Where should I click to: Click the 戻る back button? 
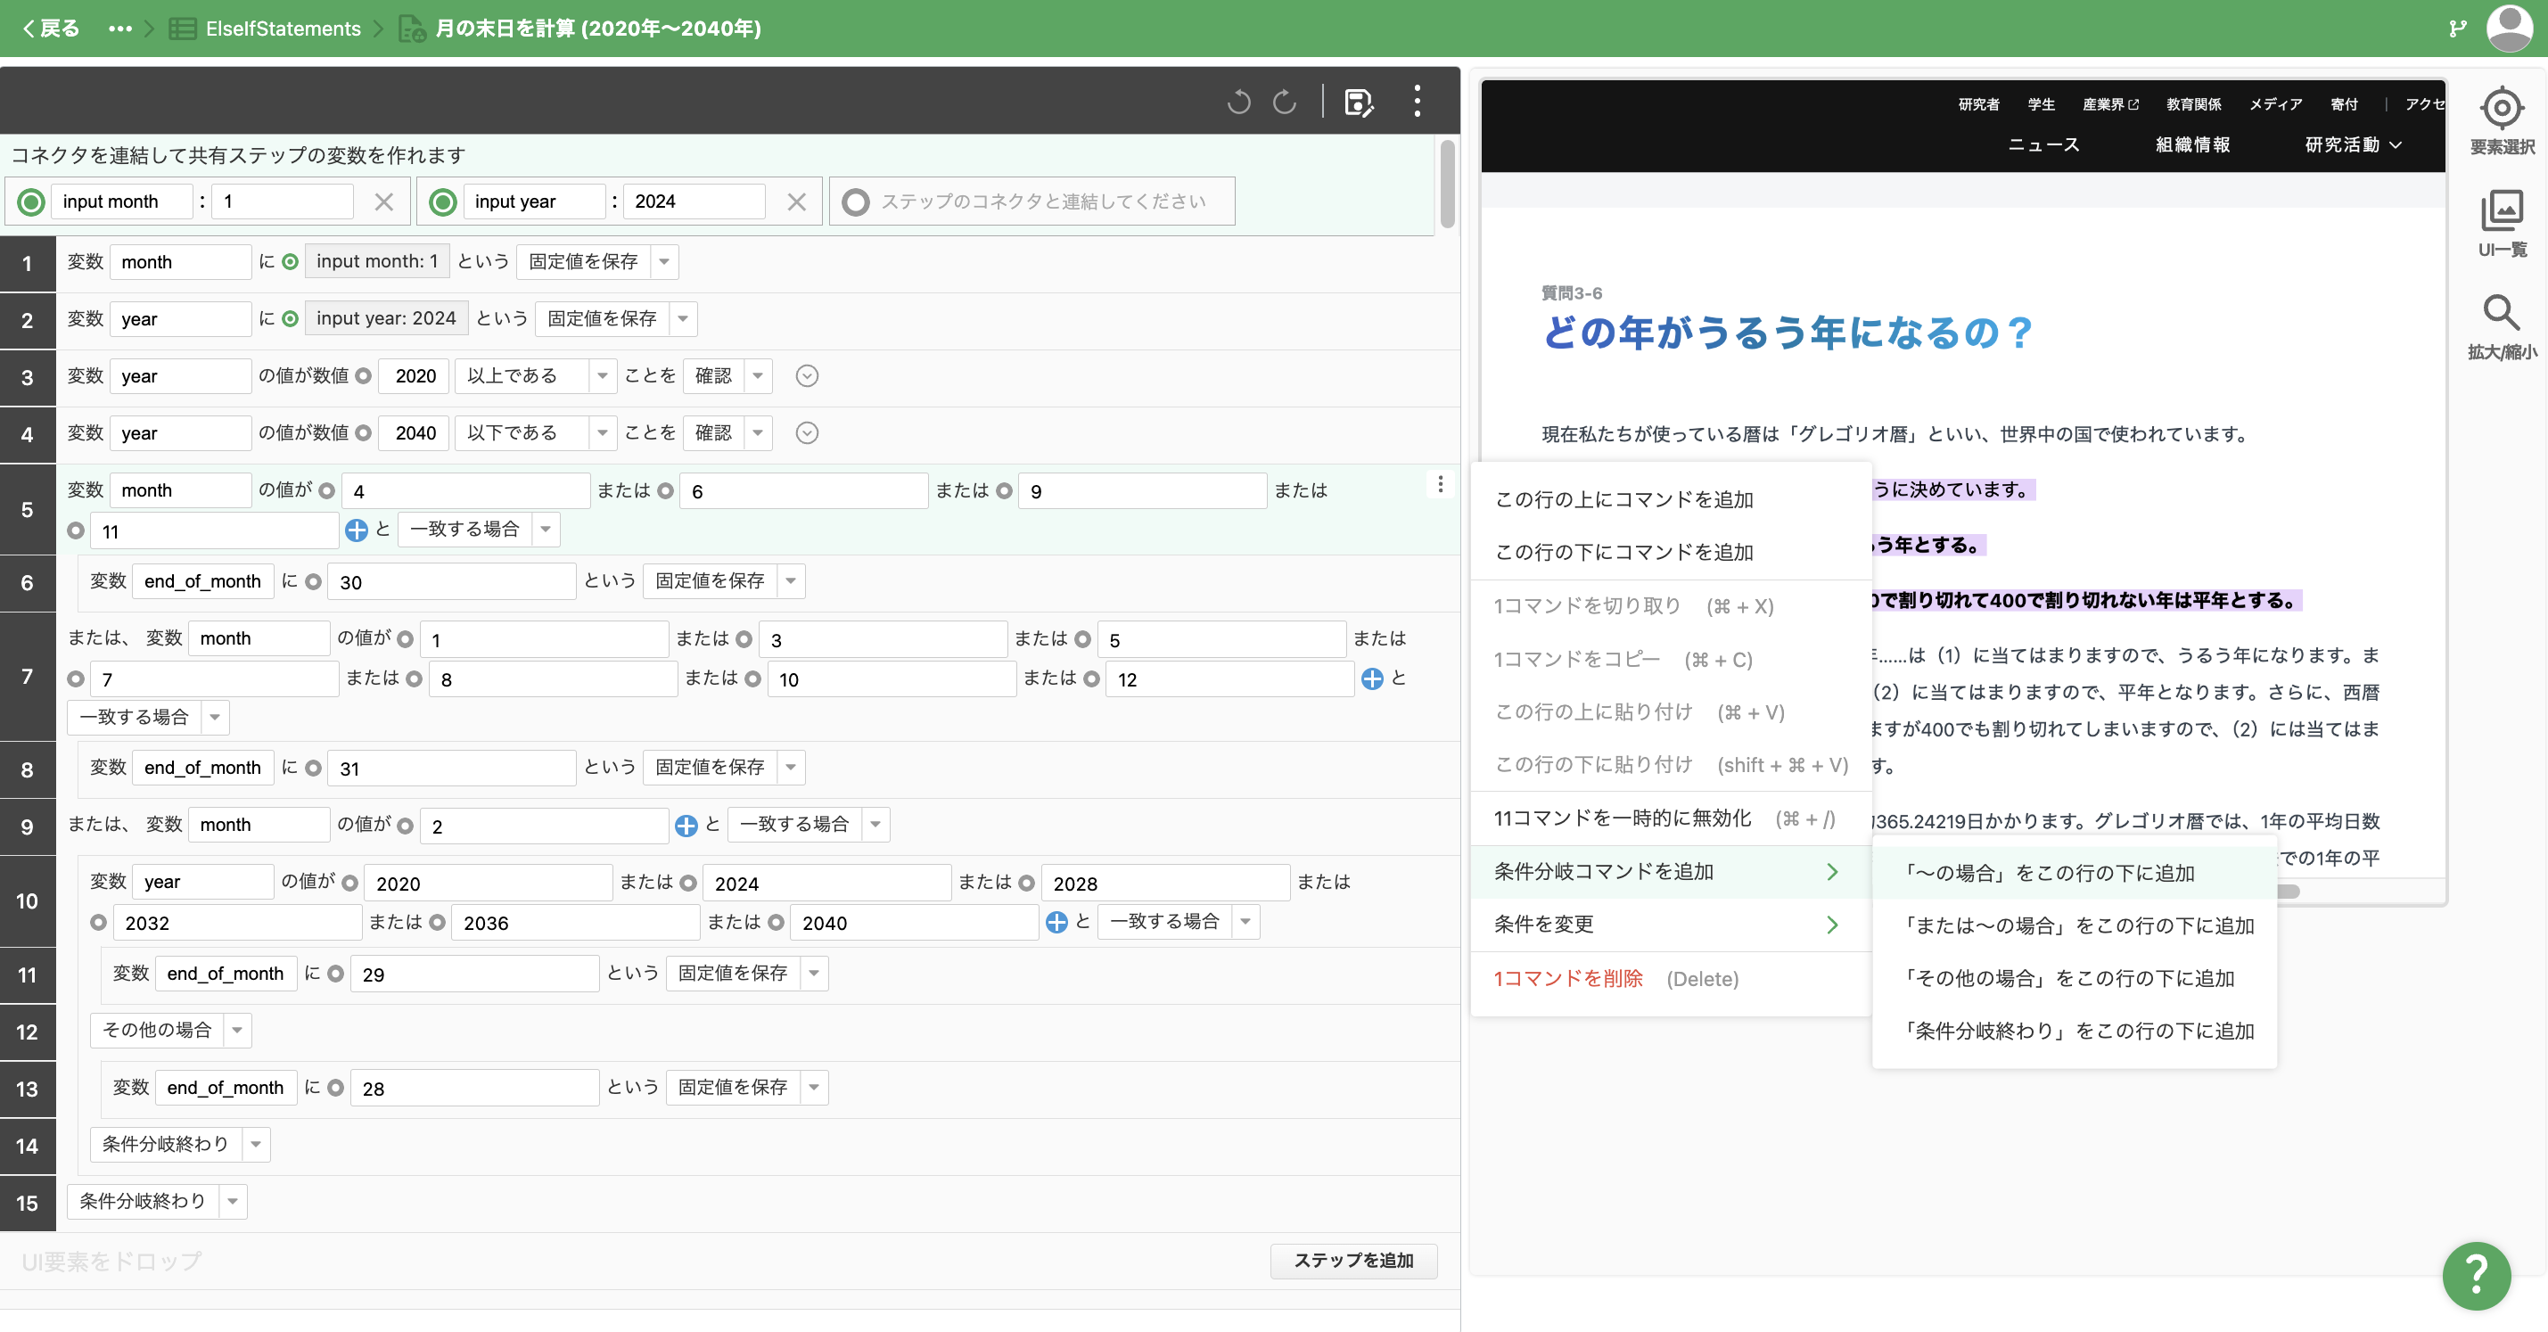(51, 29)
